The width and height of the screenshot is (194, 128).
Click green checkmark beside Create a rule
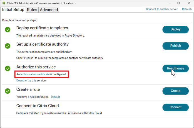tap(8, 91)
